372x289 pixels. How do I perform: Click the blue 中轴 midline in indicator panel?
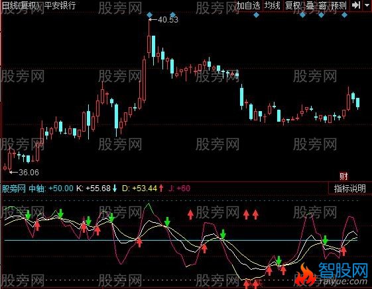click(x=181, y=240)
